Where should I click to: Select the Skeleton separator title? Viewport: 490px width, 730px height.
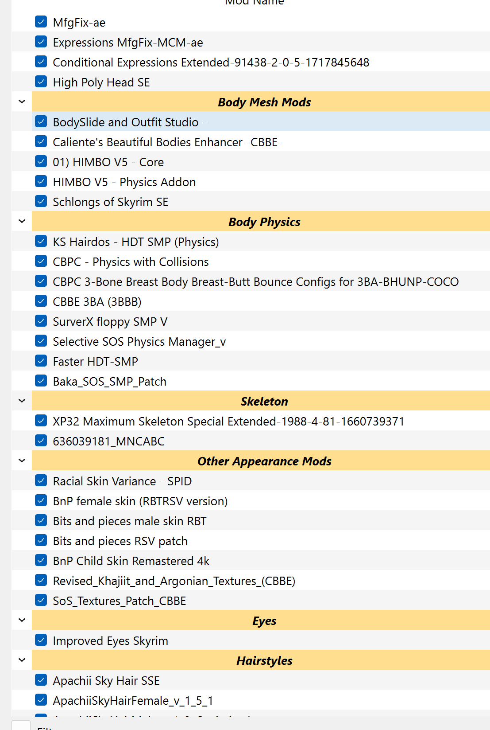click(264, 402)
